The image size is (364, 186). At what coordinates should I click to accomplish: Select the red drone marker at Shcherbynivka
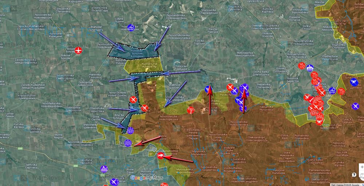point(319,122)
